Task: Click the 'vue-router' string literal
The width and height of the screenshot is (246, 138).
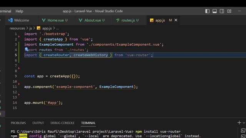Action: [138, 55]
